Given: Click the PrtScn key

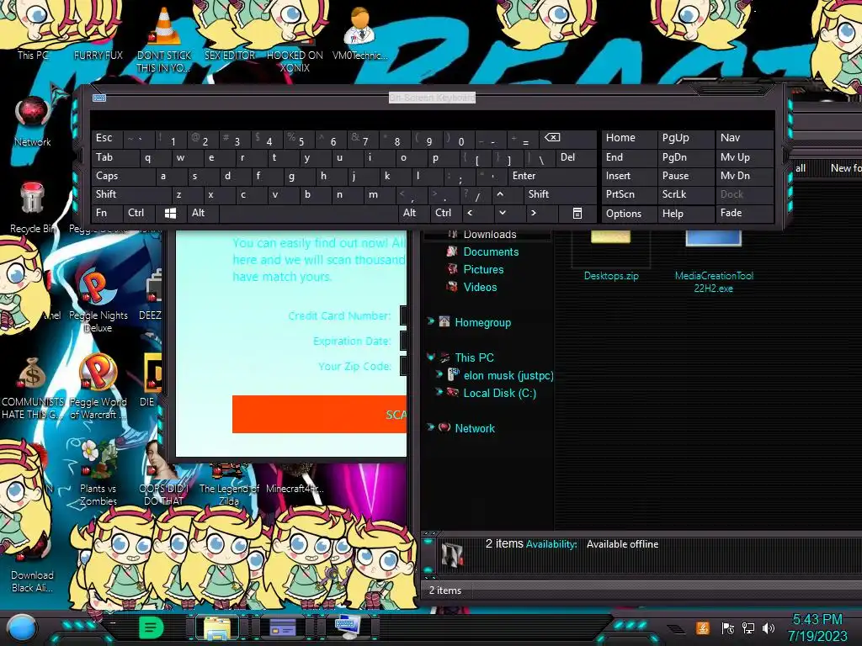Looking at the screenshot, I should (629, 194).
